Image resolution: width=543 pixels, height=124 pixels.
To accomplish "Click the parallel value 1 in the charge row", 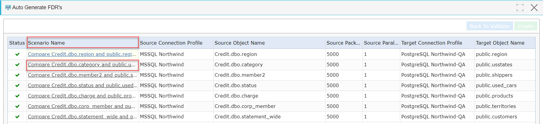I will pyautogui.click(x=365, y=96).
